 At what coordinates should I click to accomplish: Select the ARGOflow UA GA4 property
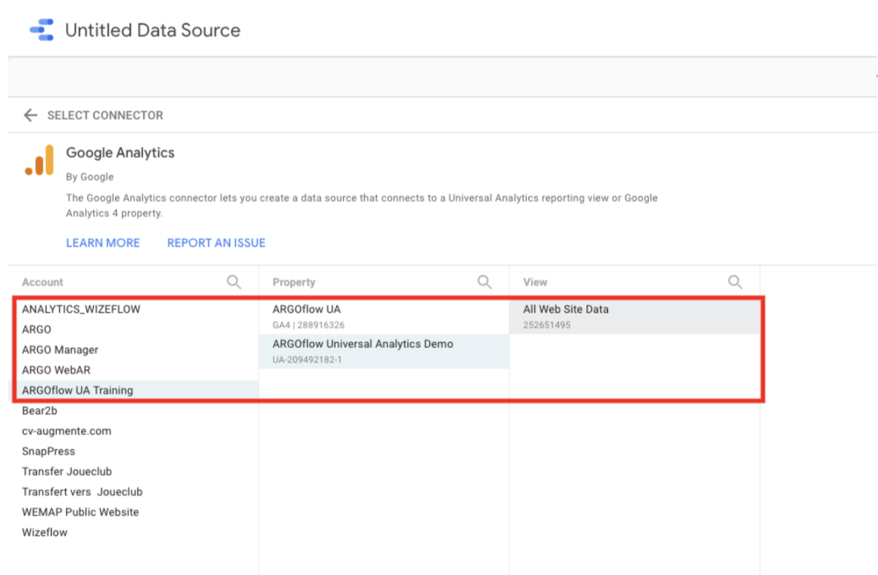point(385,316)
